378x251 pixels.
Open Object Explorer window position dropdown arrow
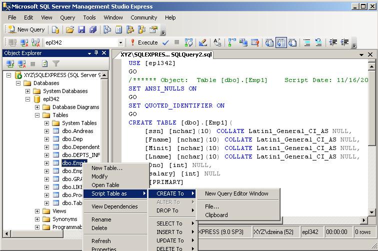click(89, 53)
